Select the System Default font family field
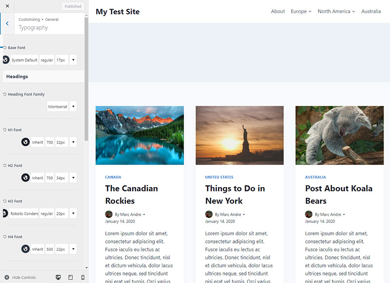390x283 pixels. [24, 60]
